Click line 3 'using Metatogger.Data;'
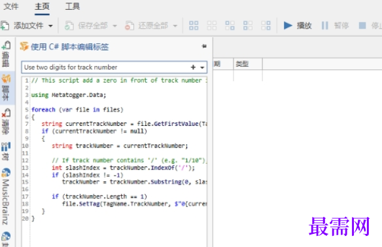The image size is (382, 247). click(69, 95)
